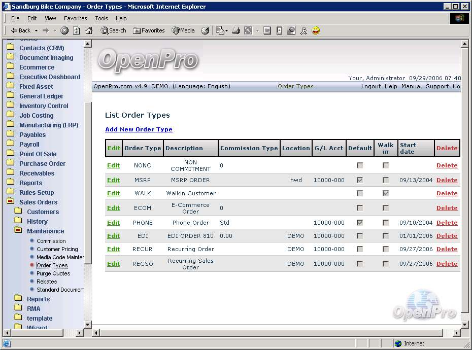Select Customer Pricing in Maintenance tree
The width and height of the screenshot is (472, 350).
57,249
